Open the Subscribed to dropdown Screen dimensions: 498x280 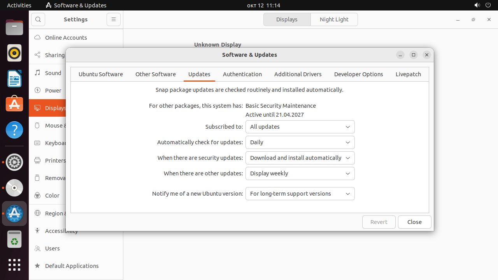300,127
